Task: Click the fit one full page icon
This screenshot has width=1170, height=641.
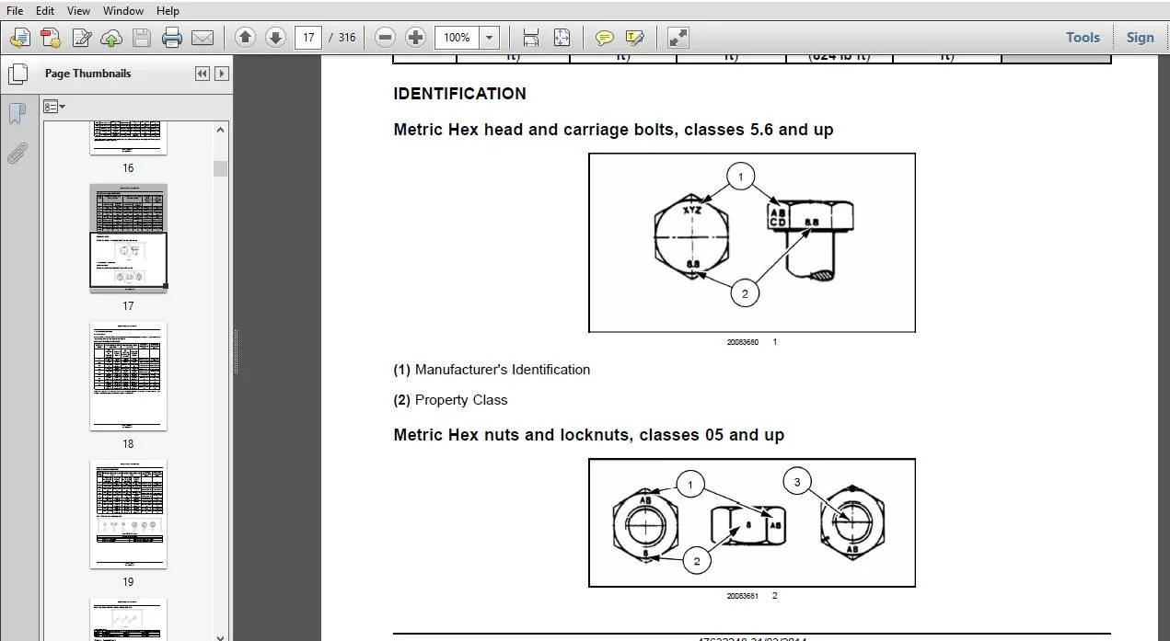Action: click(562, 38)
